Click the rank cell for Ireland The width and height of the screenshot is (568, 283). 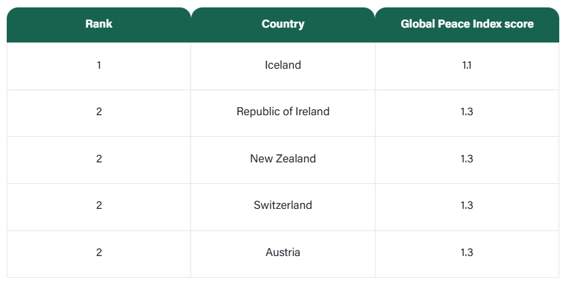coord(99,112)
